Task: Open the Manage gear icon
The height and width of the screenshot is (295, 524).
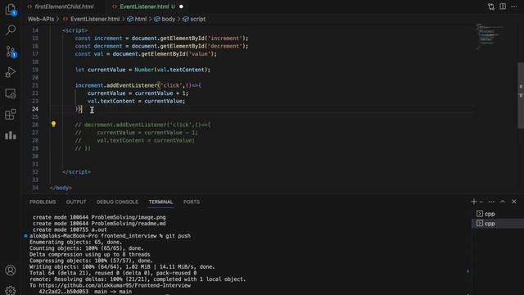Action: [11, 290]
